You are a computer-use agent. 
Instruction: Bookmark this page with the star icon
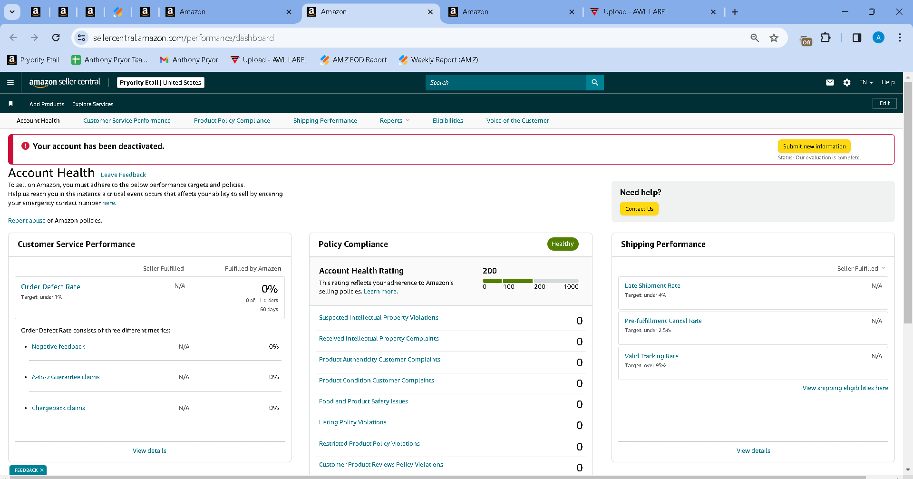pos(774,38)
